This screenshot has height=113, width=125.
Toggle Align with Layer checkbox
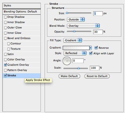(91, 53)
